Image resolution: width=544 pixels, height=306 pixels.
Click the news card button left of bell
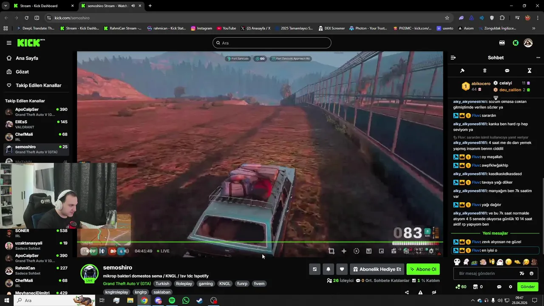(315, 269)
